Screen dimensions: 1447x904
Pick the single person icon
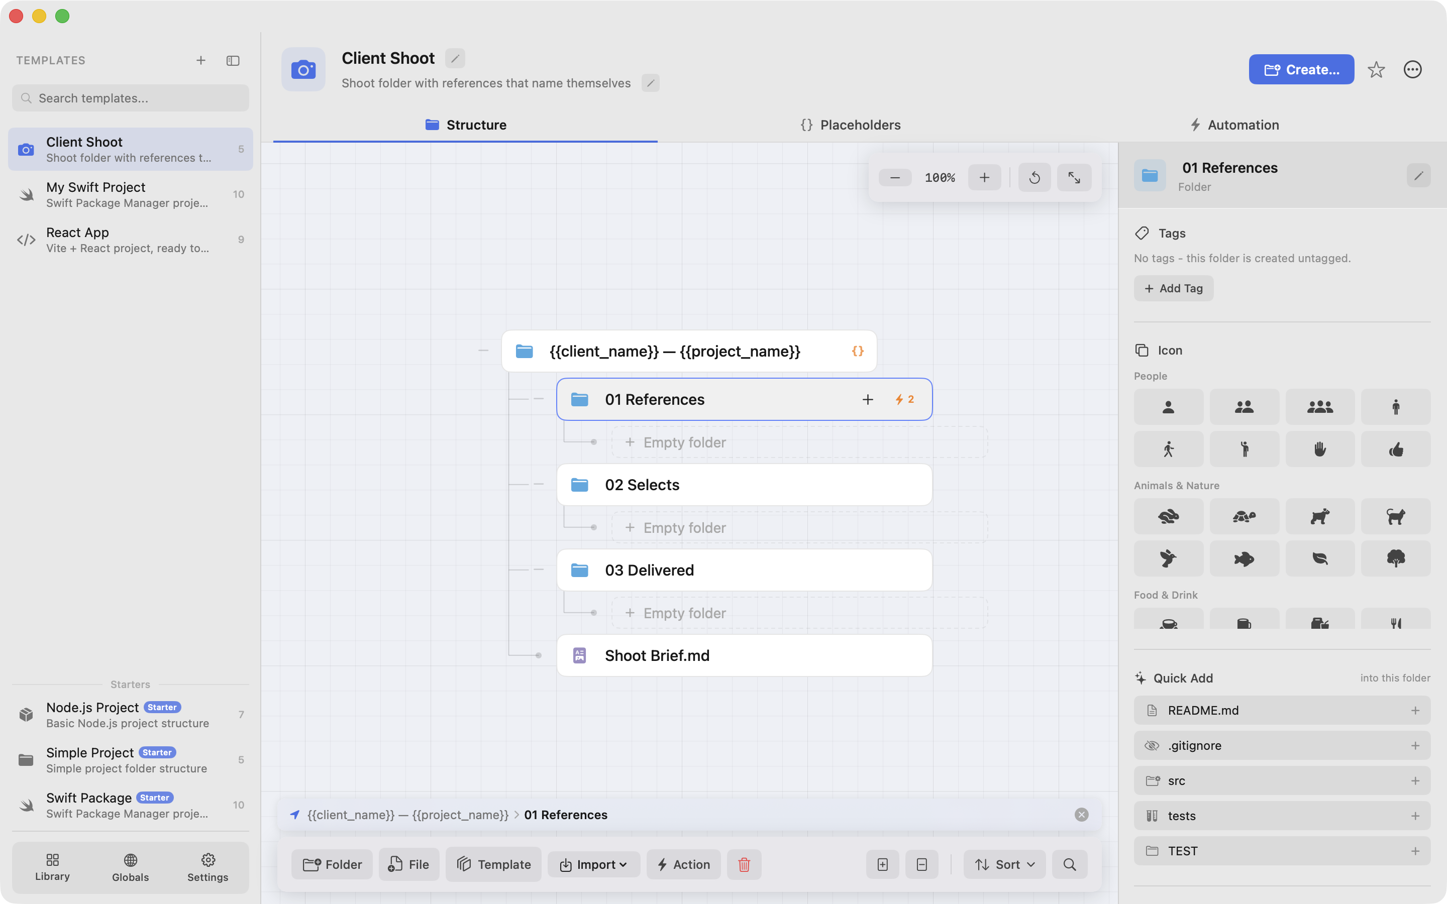coord(1168,407)
